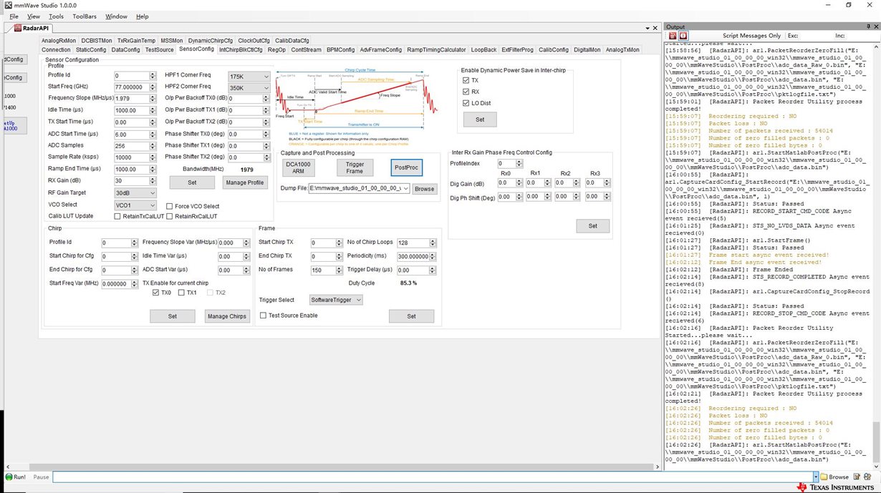Close the RadarAPI document with the X
Image resolution: width=881 pixels, height=493 pixels.
655,28
